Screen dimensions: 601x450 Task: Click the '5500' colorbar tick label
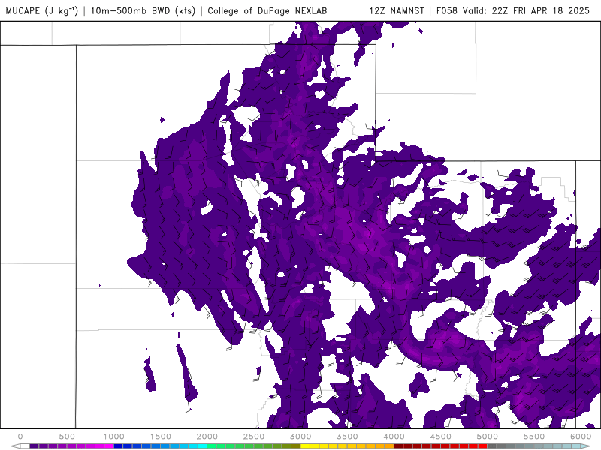pyautogui.click(x=534, y=436)
